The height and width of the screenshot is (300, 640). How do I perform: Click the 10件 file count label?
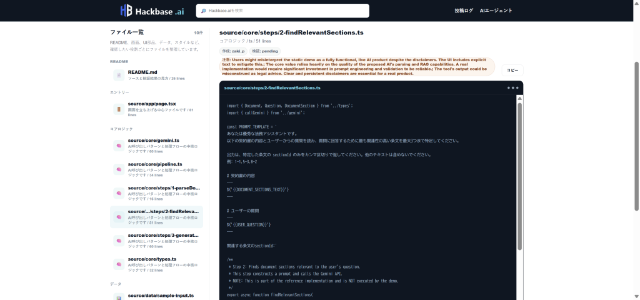[198, 32]
